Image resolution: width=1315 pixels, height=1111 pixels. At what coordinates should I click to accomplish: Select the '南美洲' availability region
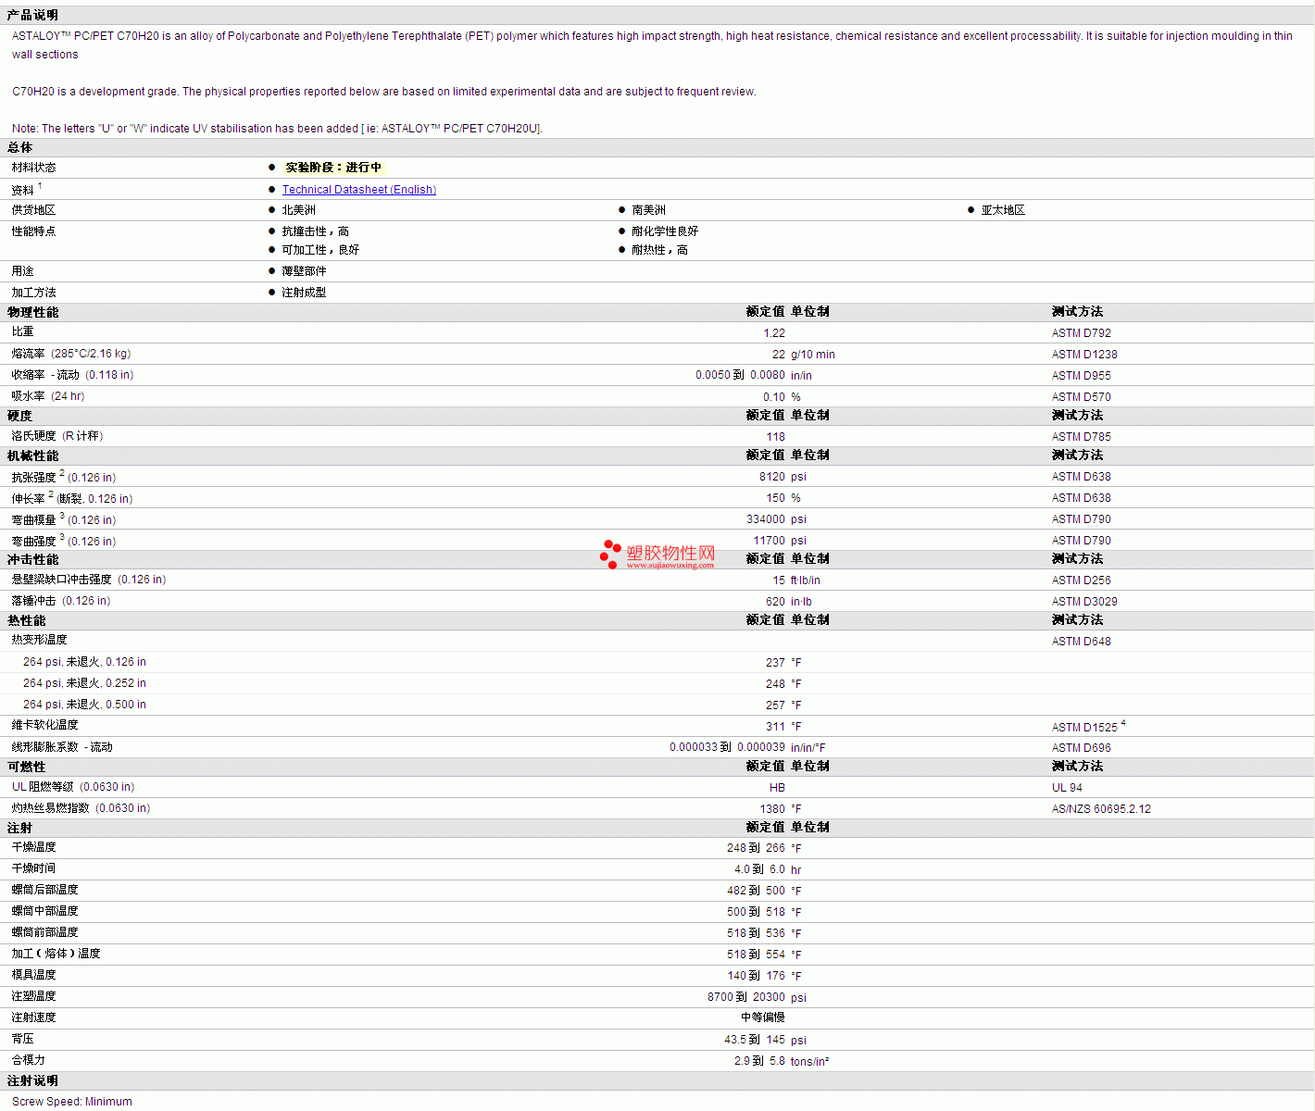pyautogui.click(x=649, y=210)
